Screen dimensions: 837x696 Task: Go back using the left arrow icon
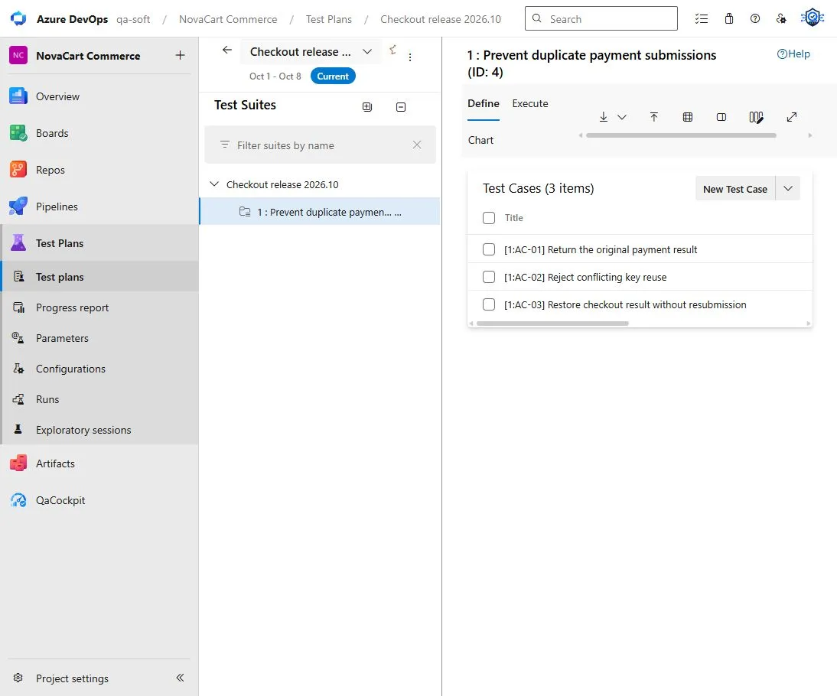click(227, 50)
